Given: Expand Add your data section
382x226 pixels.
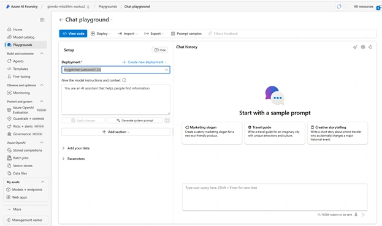Looking at the screenshot, I should (76, 148).
